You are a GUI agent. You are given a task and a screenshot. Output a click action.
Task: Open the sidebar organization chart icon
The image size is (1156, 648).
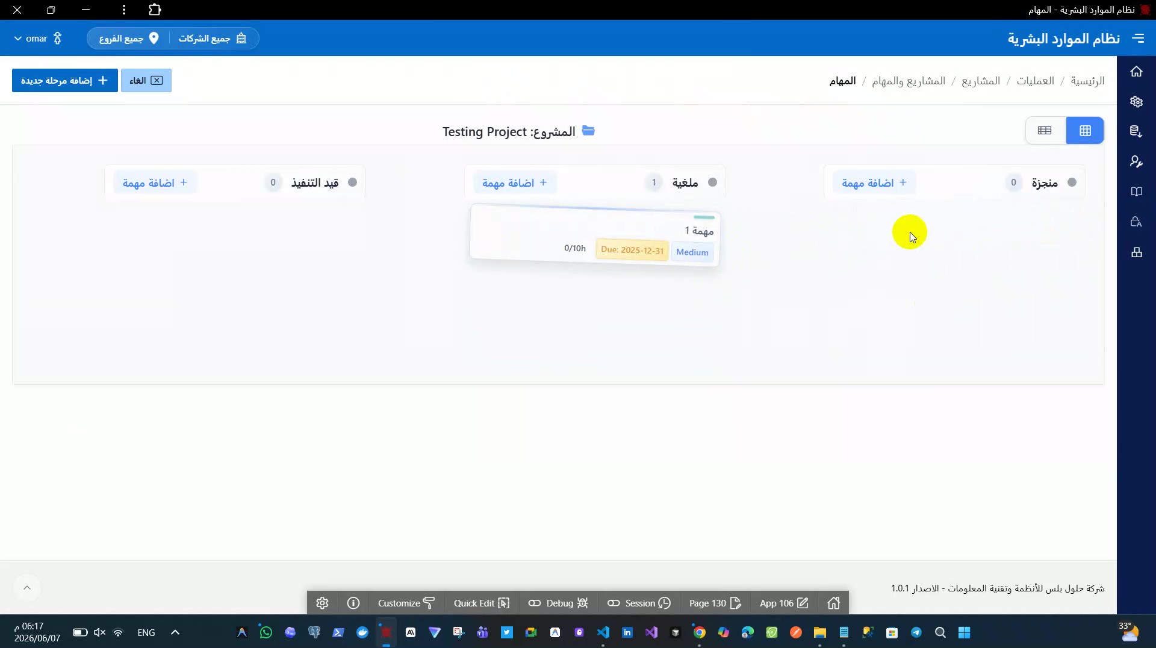pyautogui.click(x=1136, y=252)
